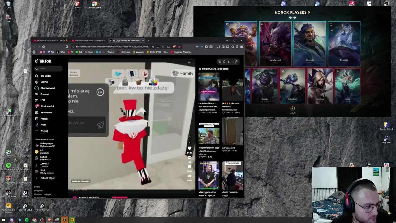
Task: Open Brave Shields lion icon
Action: tap(174, 46)
